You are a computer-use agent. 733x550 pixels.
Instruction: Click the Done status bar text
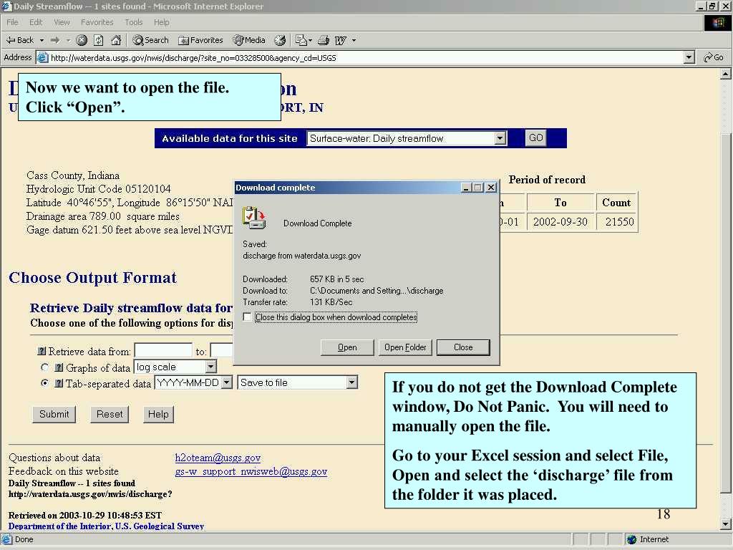point(24,539)
